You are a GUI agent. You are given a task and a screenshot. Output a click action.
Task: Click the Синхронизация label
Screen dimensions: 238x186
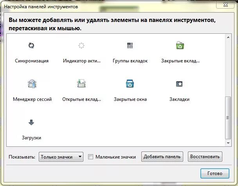[32, 61]
